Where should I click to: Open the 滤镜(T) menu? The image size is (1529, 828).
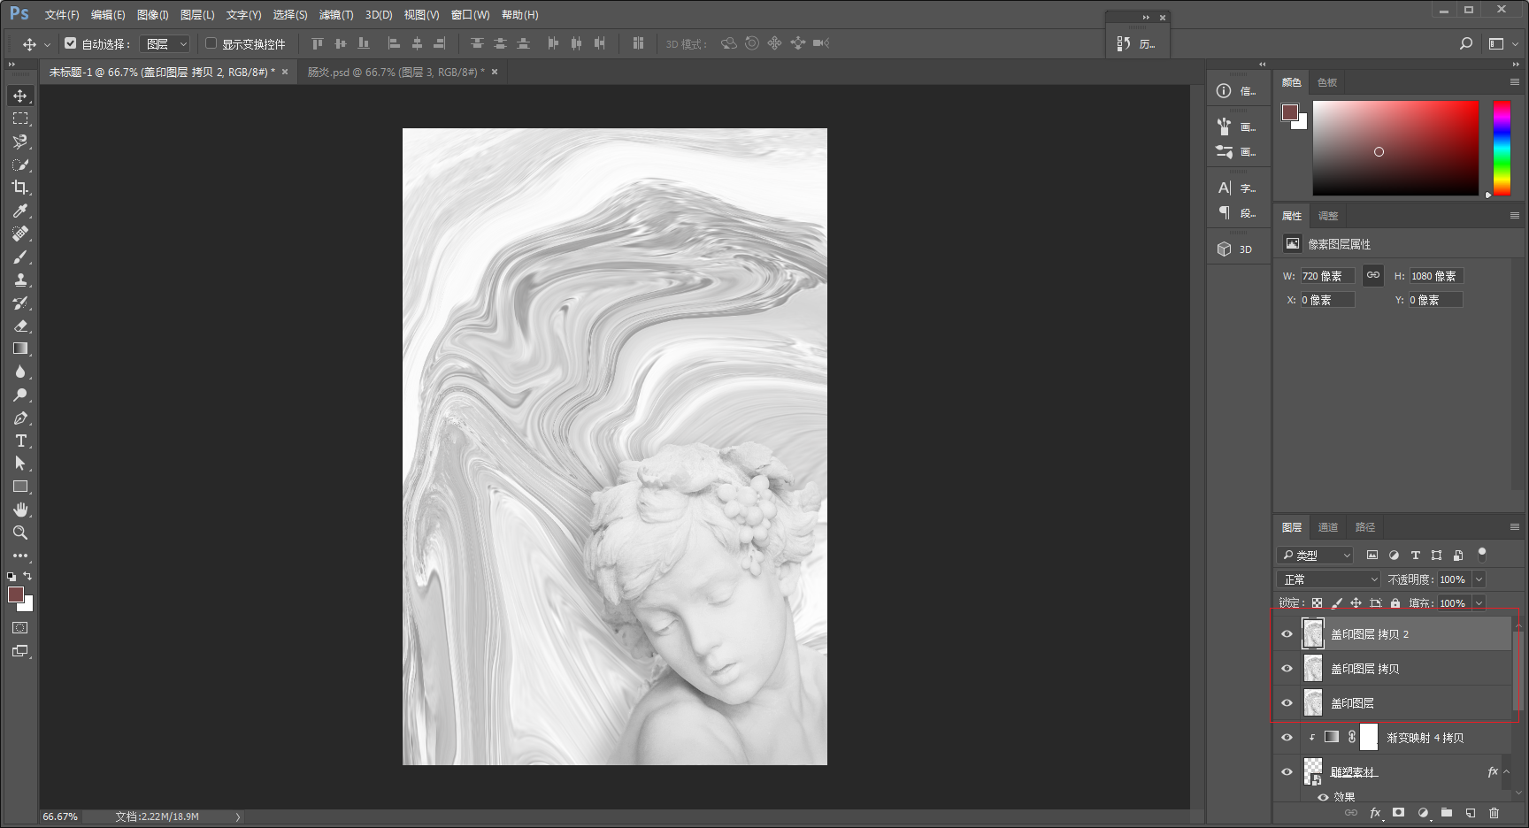click(x=336, y=15)
